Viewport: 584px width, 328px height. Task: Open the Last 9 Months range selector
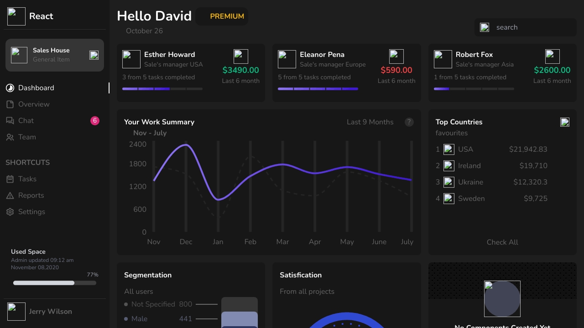tap(370, 122)
